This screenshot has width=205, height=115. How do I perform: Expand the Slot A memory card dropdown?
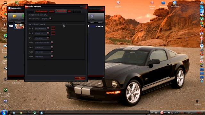coord(42,28)
